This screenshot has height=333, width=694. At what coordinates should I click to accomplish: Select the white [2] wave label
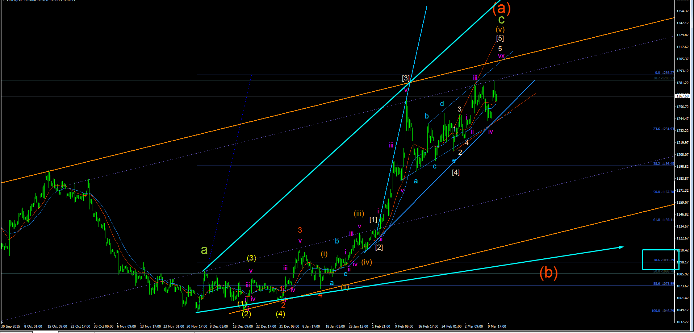pyautogui.click(x=379, y=247)
